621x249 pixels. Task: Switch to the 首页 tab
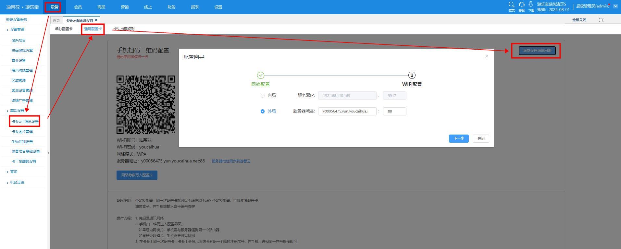56,20
